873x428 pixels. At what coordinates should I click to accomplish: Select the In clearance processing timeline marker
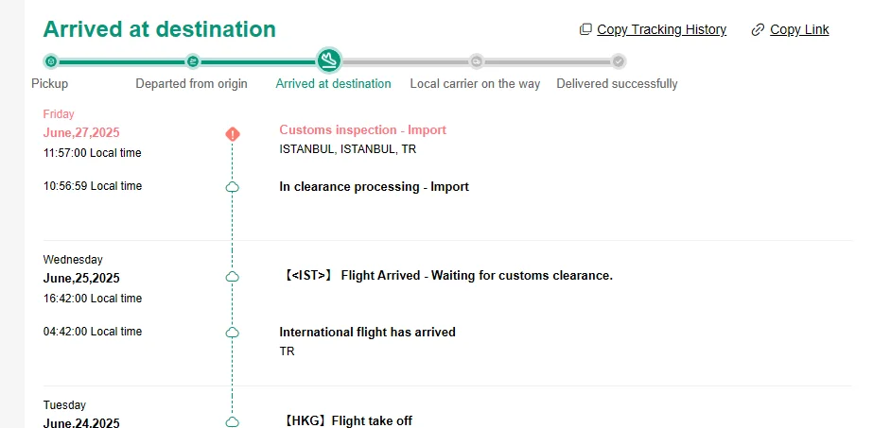tap(233, 187)
